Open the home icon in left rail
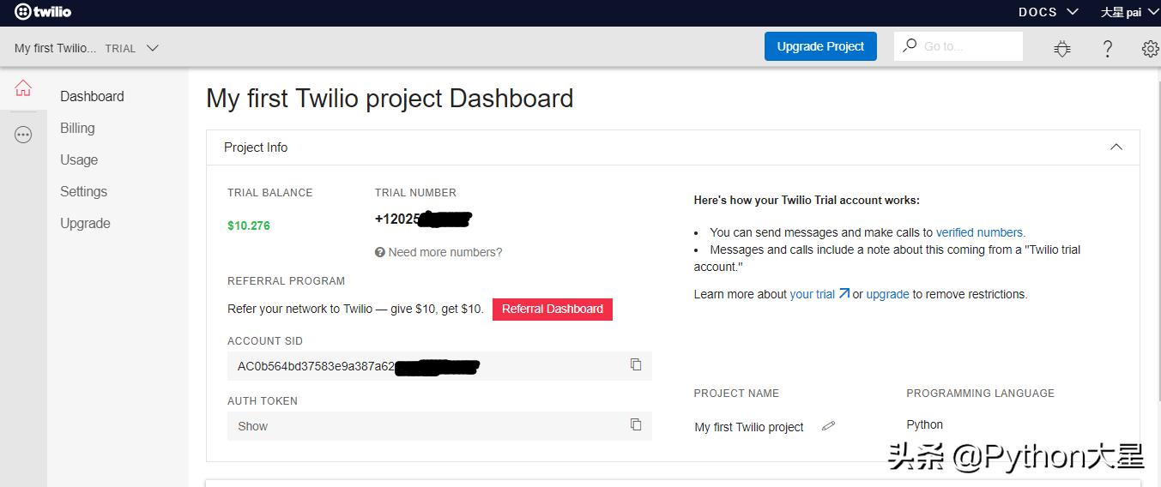This screenshot has height=487, width=1161. coord(23,88)
